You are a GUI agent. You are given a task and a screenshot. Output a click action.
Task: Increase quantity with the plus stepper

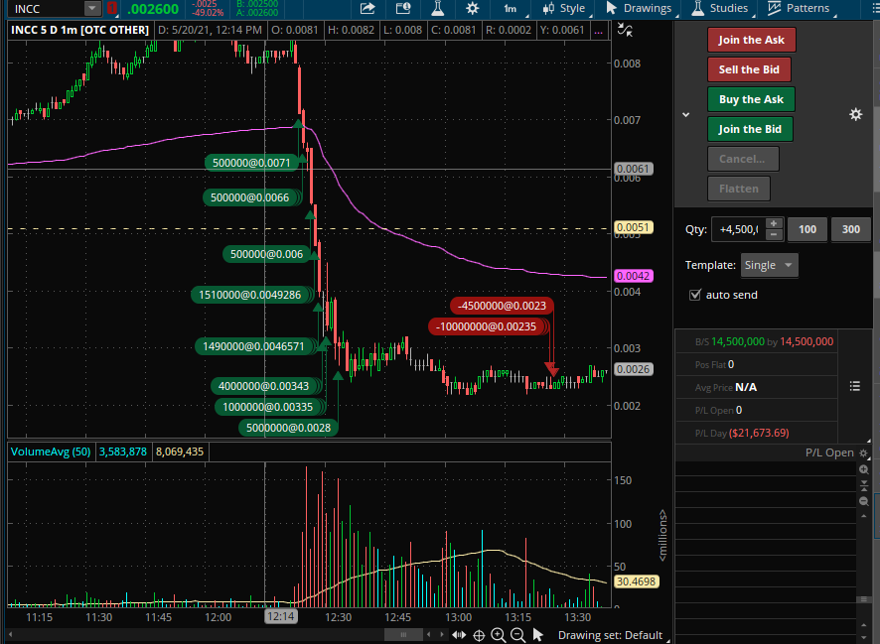tap(774, 223)
